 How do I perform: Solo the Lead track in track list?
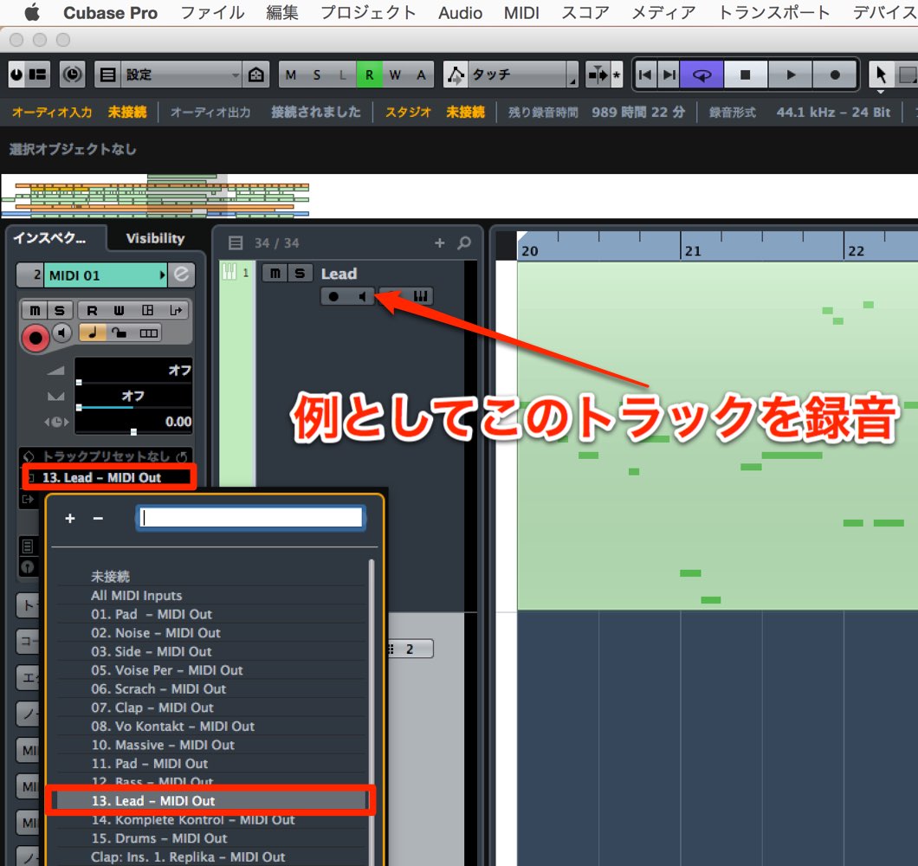[300, 273]
